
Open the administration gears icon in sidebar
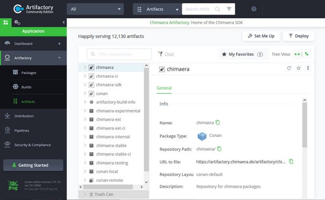point(17,23)
